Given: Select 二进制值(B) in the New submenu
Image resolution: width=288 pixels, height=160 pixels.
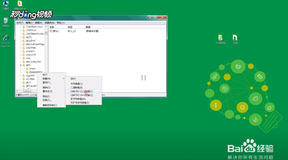Looking at the screenshot, I should [83, 88].
